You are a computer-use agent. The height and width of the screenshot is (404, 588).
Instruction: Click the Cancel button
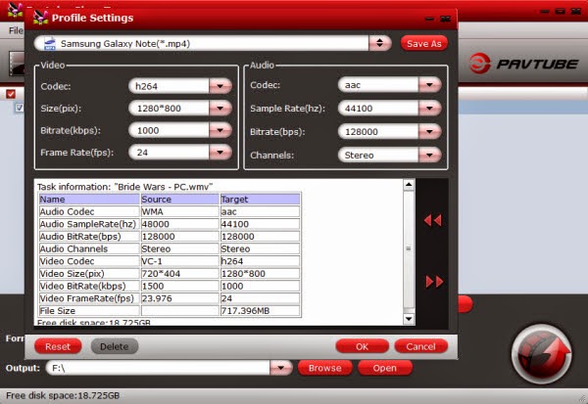click(420, 346)
